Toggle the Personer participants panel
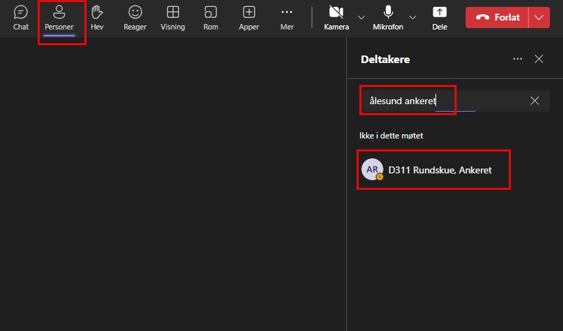The image size is (563, 331). 59,18
